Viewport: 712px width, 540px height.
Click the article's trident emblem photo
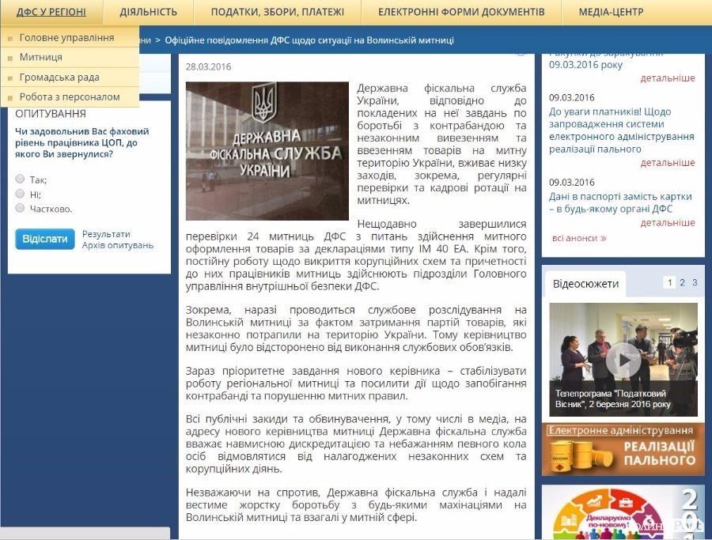pos(267,150)
